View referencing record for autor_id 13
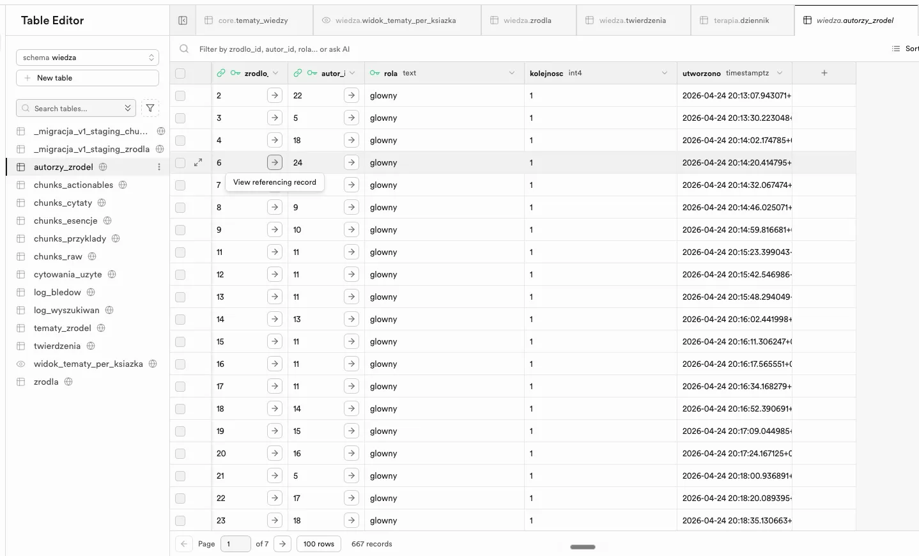 (351, 319)
